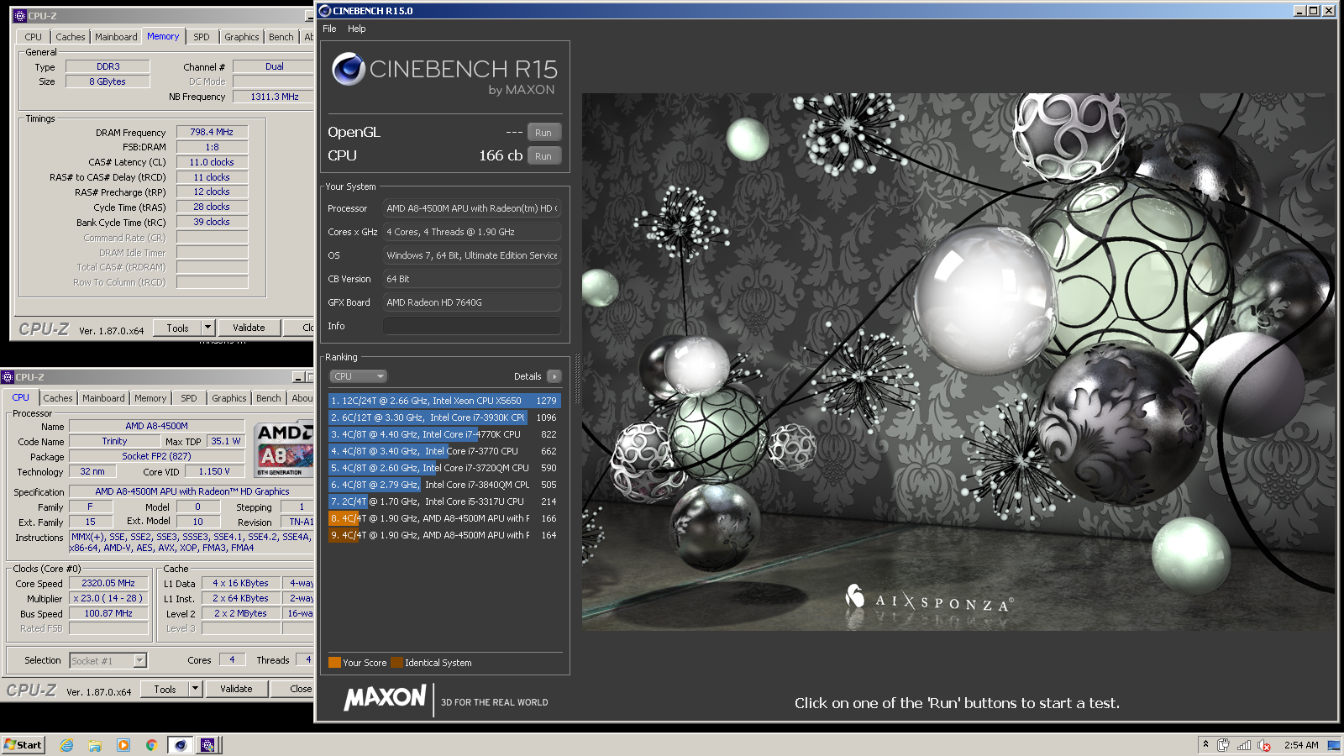Viewport: 1344px width, 756px height.
Task: Click the rendered scene preview image
Action: [958, 362]
